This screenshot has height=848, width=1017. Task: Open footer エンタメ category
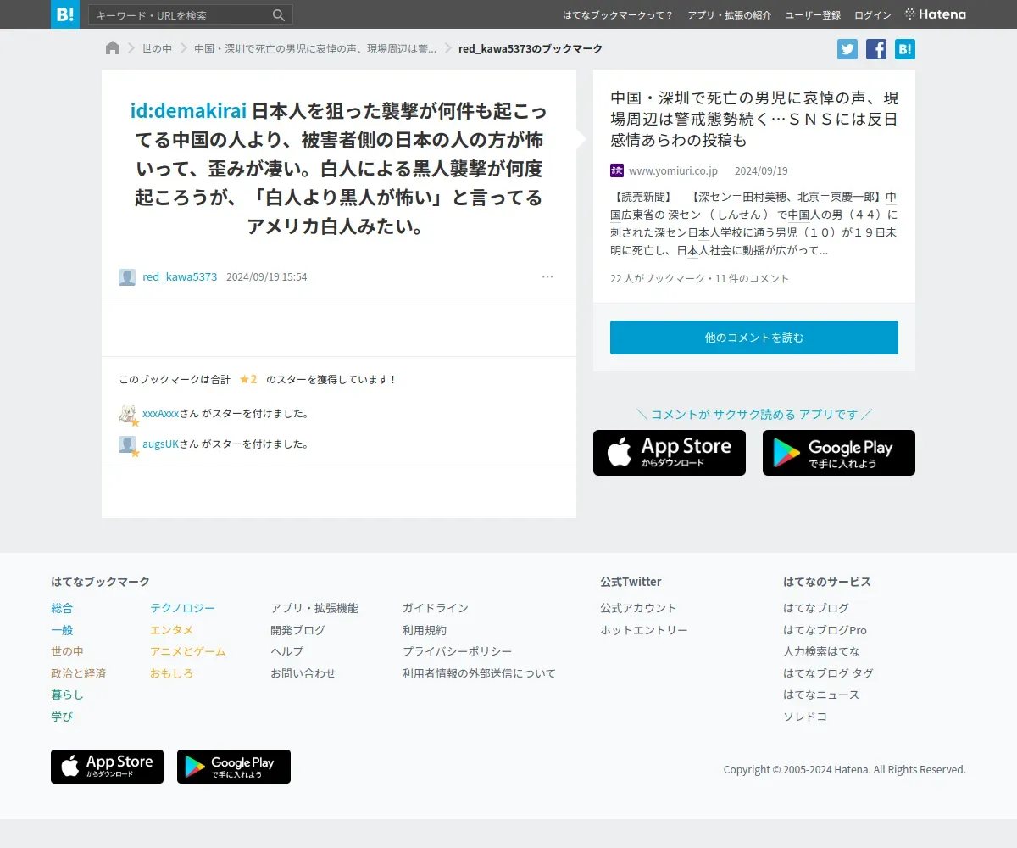[x=172, y=630]
